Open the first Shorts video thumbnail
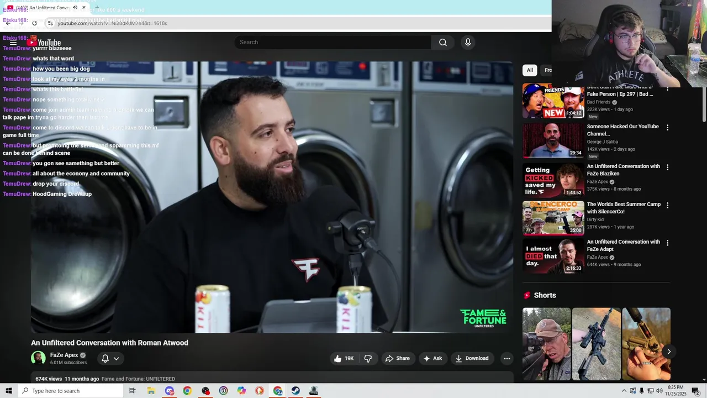The width and height of the screenshot is (707, 398). point(547,344)
